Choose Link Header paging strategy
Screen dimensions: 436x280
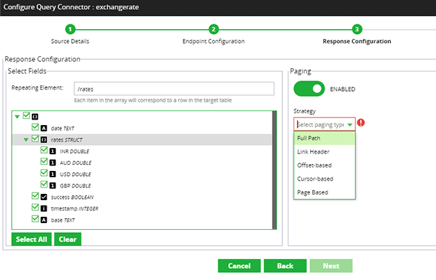(x=325, y=151)
